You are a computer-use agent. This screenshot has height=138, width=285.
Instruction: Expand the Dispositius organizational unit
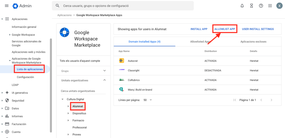tap(68, 113)
